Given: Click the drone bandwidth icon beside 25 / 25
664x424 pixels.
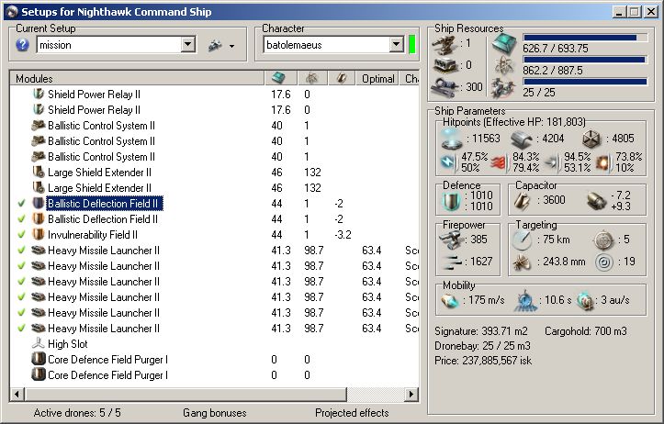Looking at the screenshot, I should pyautogui.click(x=504, y=88).
